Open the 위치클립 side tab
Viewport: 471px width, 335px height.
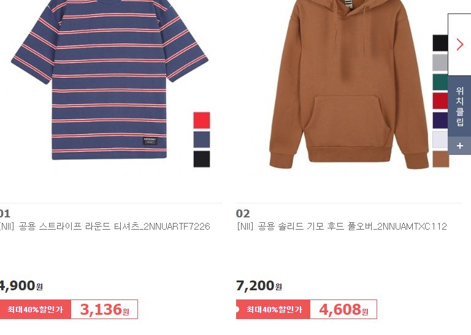[x=459, y=106]
